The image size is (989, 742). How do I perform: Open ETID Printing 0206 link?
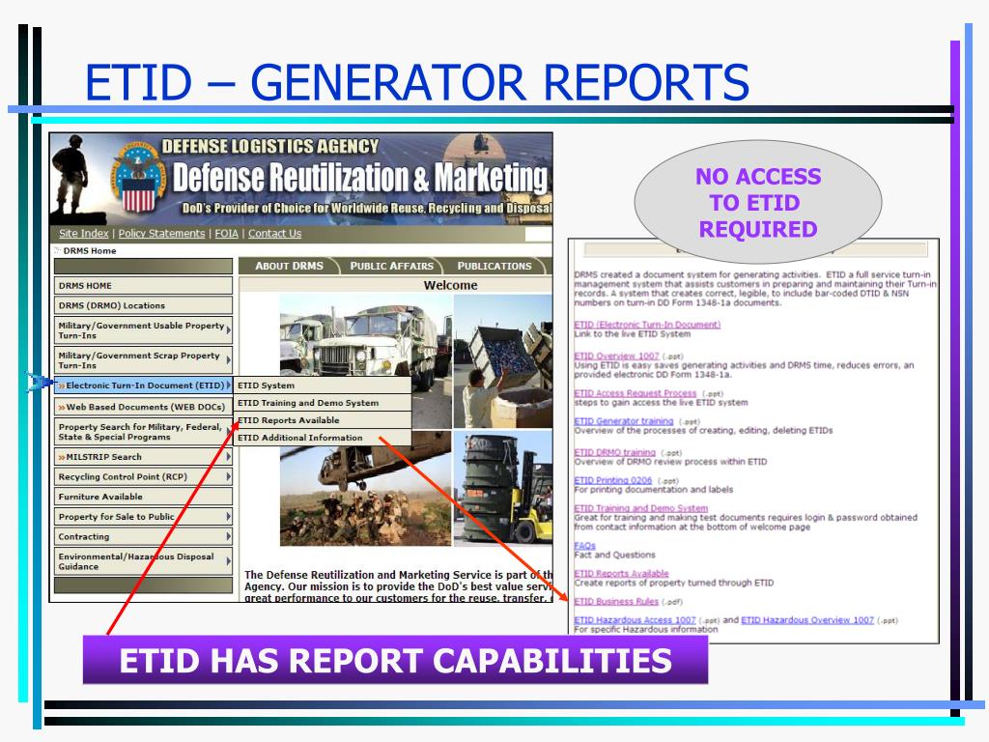[x=613, y=480]
